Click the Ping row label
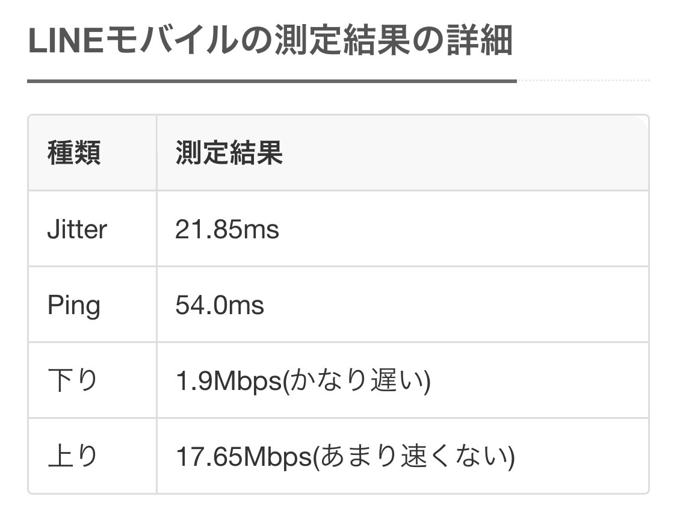Viewport: 677px width, 526px height. tap(74, 306)
